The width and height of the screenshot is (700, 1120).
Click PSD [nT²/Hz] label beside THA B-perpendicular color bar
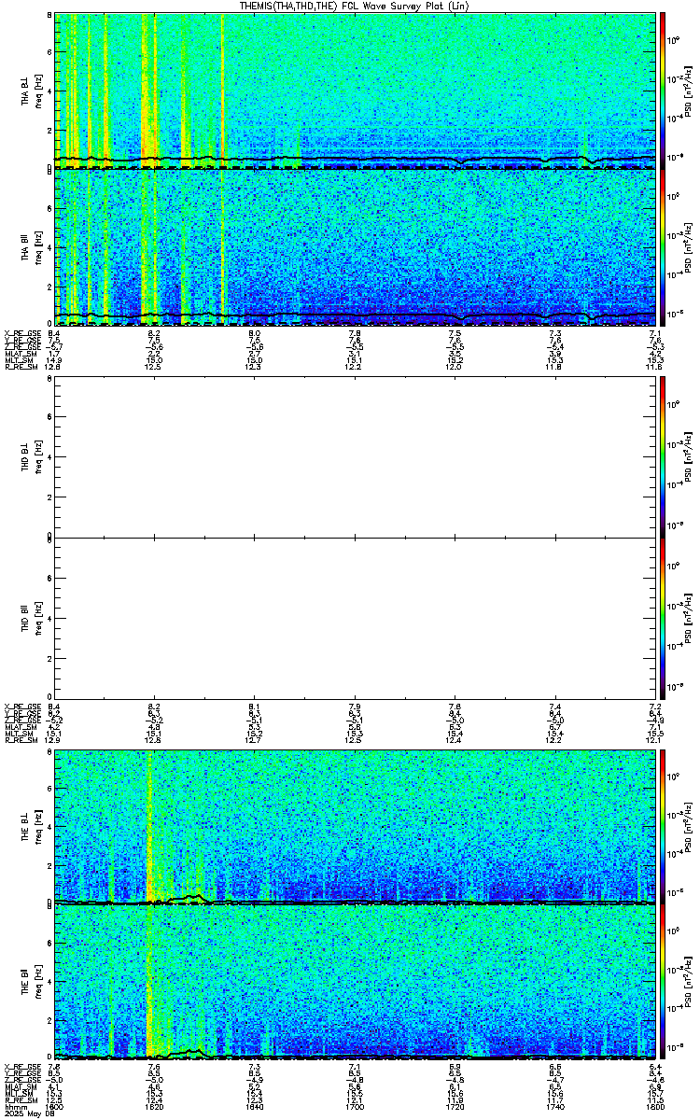(688, 91)
